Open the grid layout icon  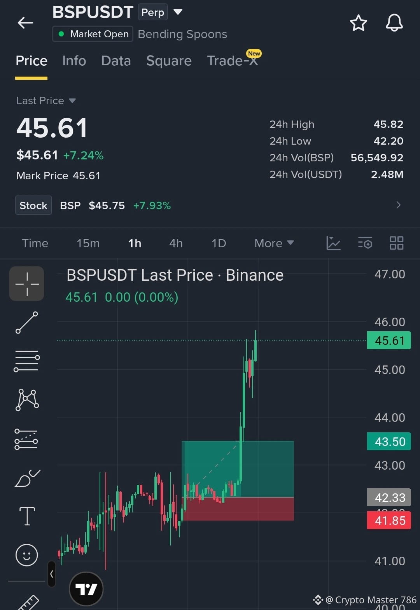pyautogui.click(x=396, y=243)
